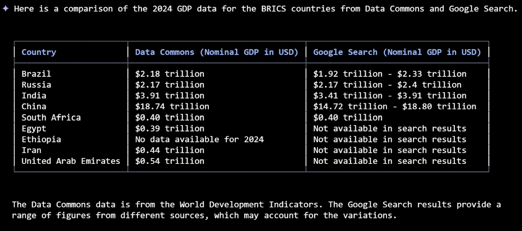The height and width of the screenshot is (231, 522).
Task: Click the Google Search column header
Action: [x=397, y=52]
